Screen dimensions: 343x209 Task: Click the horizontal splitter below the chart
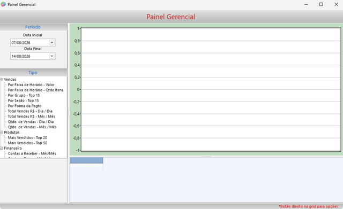point(206,157)
